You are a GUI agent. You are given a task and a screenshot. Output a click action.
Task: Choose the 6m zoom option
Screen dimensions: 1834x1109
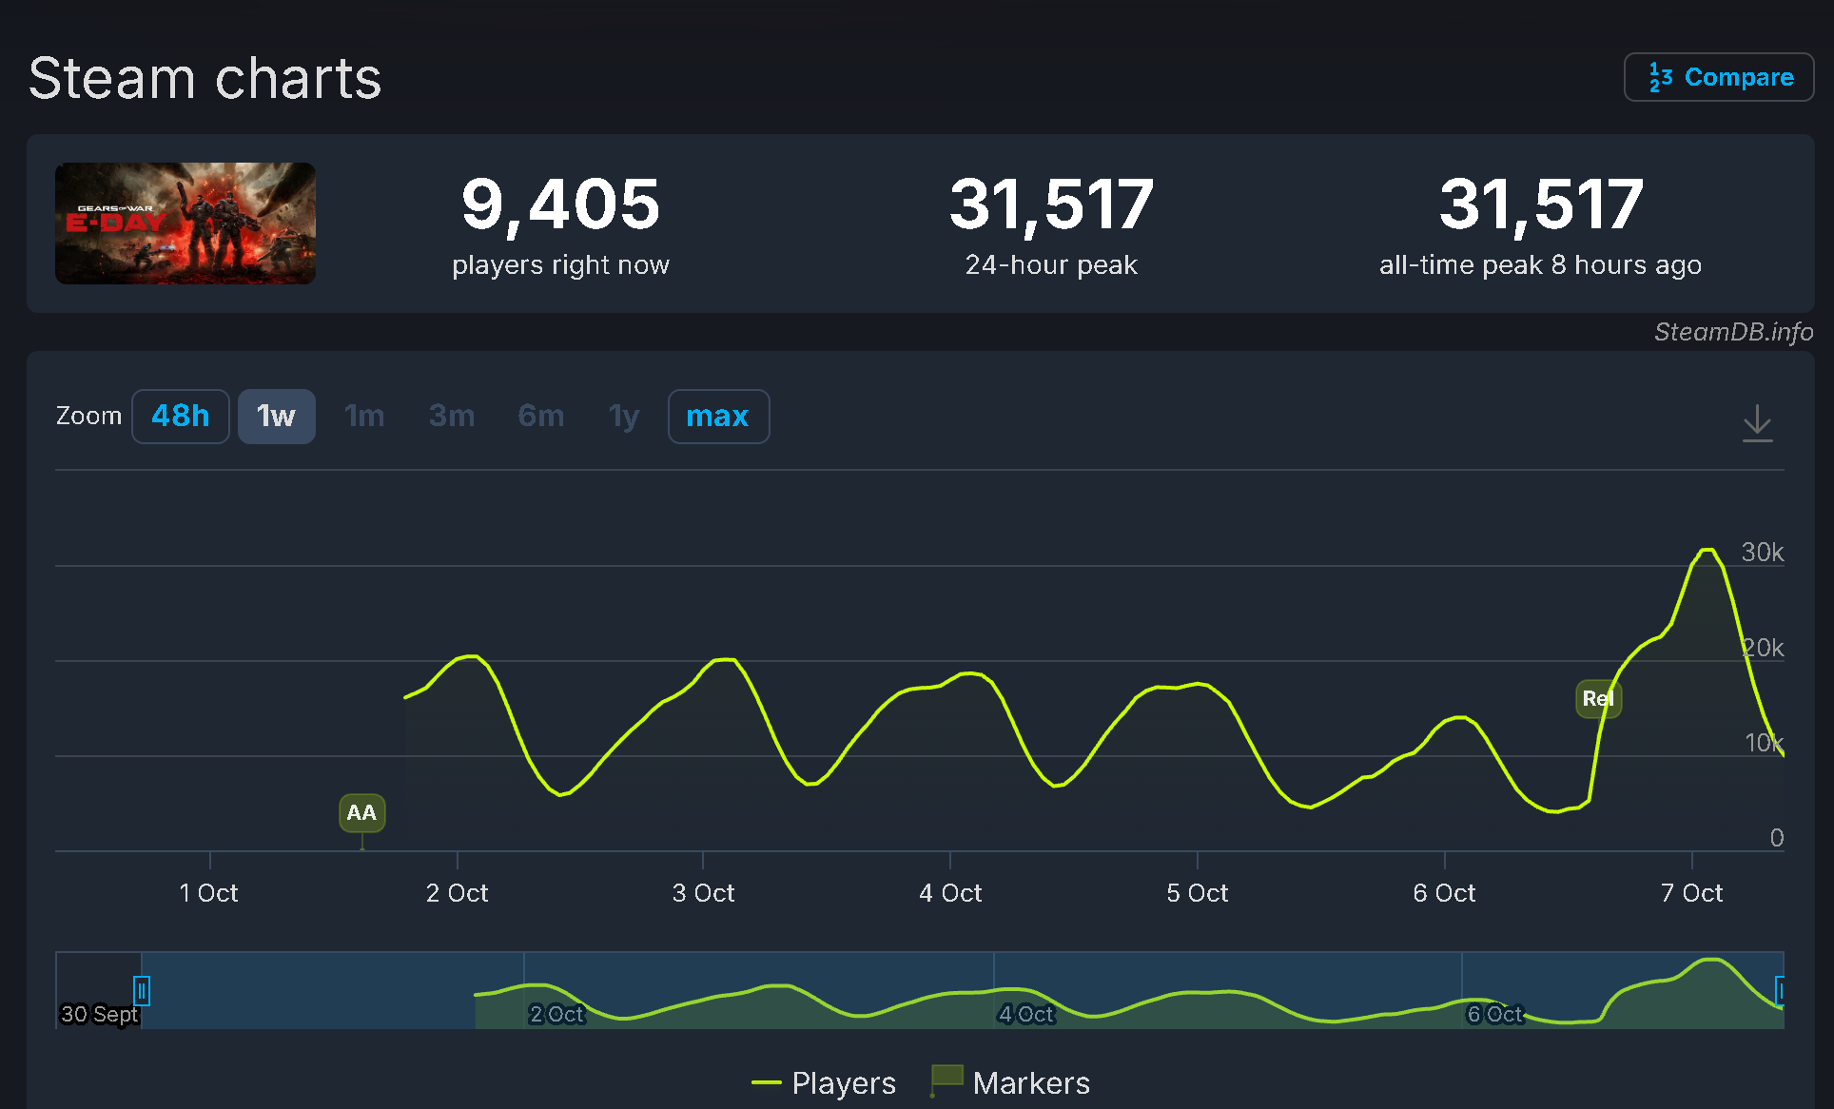(x=540, y=417)
